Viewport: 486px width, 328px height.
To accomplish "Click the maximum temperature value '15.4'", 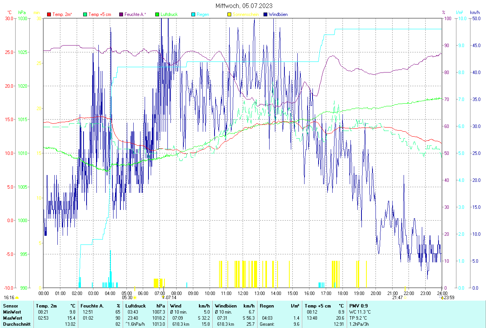I will tap(72, 318).
